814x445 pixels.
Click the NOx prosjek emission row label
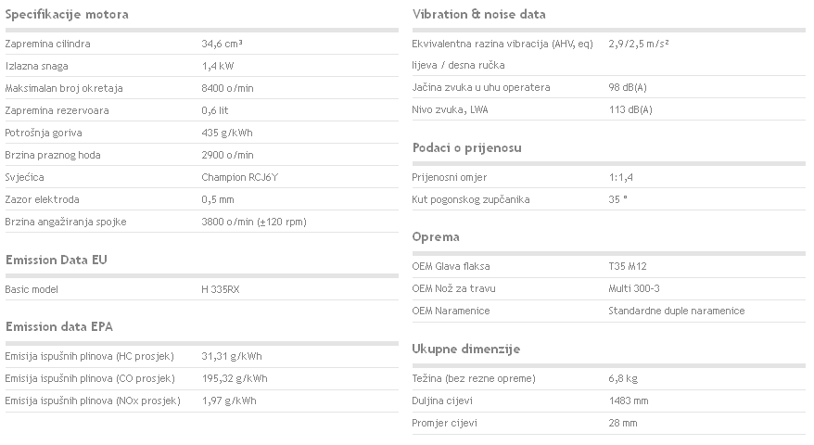click(x=93, y=400)
